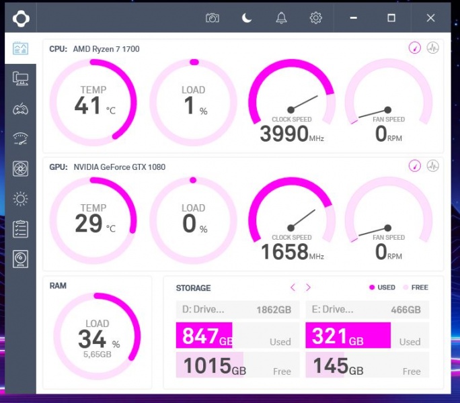Screen dimensions: 460x403
Task: Click the CPU LOAD 1 % gauge
Action: coord(193,102)
